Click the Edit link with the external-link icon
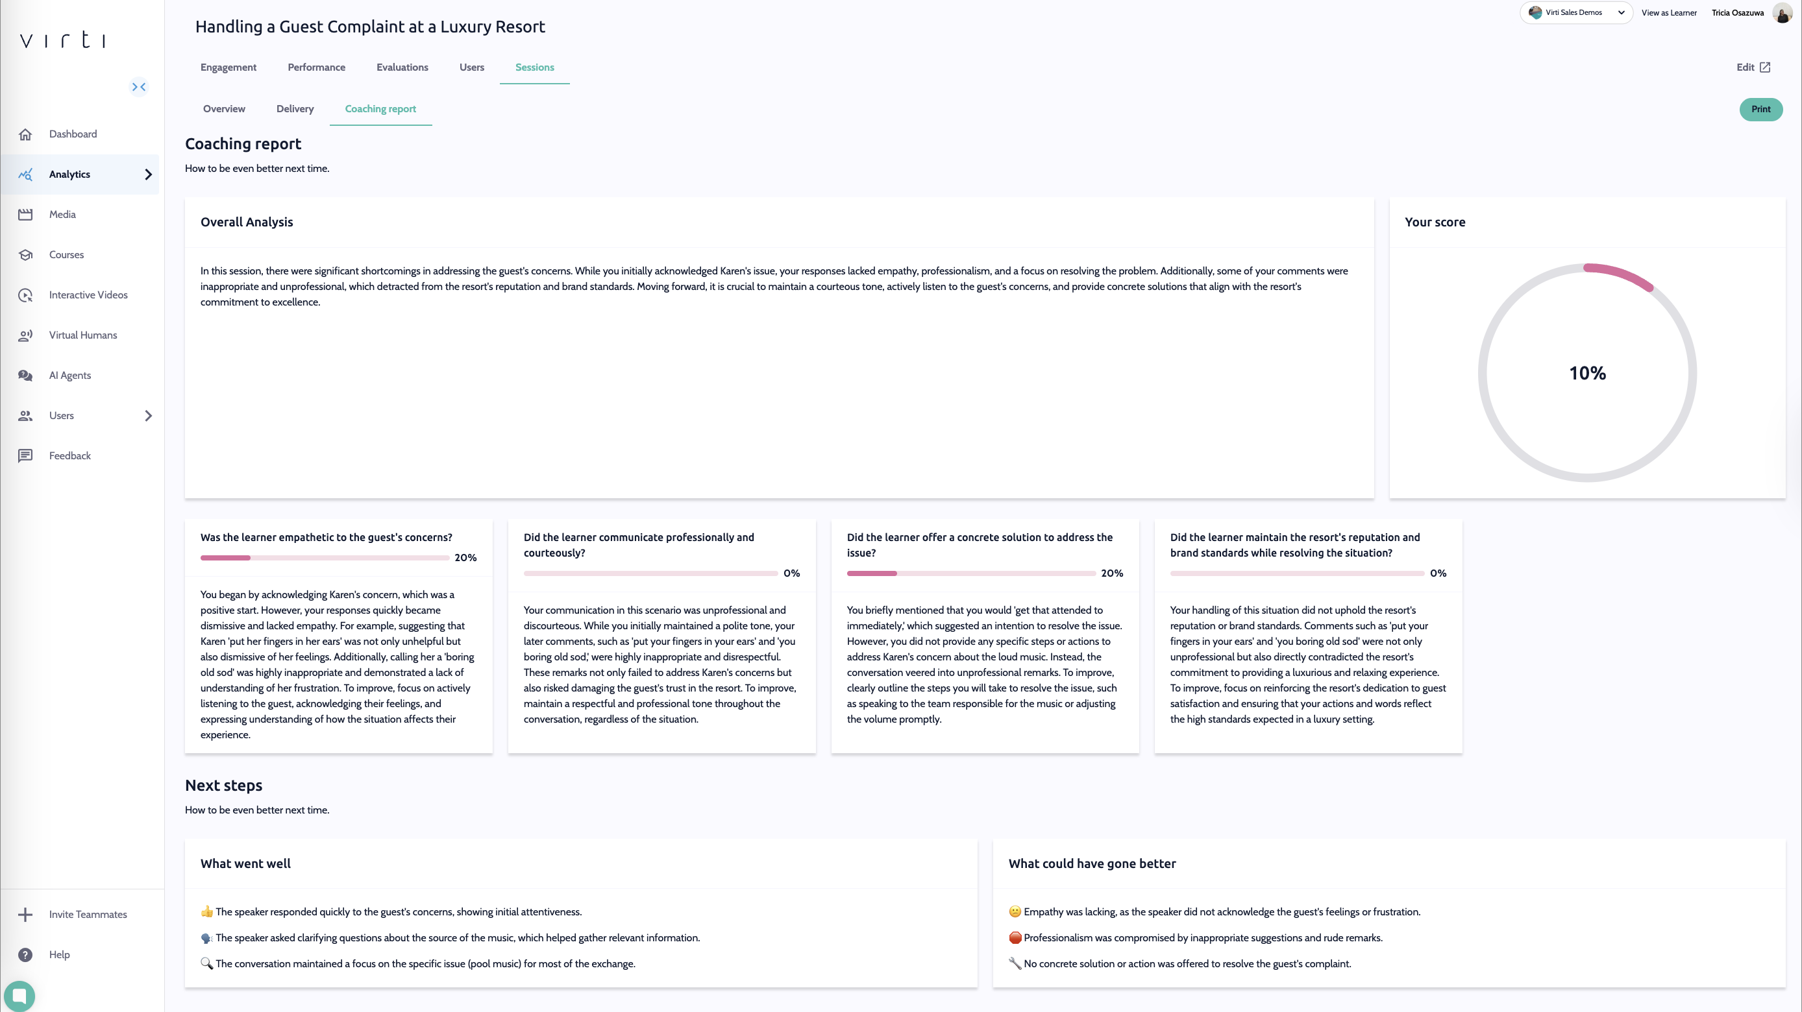Screen dimensions: 1802x1012 1753,67
